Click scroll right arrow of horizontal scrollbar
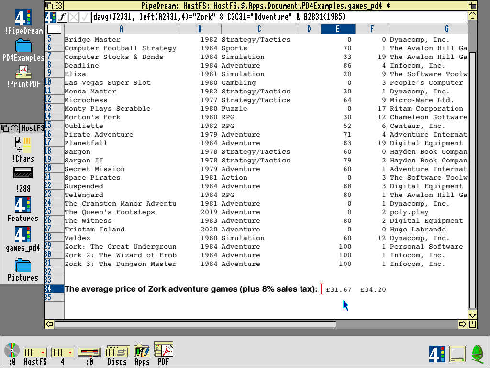The height and width of the screenshot is (368, 490). [x=463, y=324]
